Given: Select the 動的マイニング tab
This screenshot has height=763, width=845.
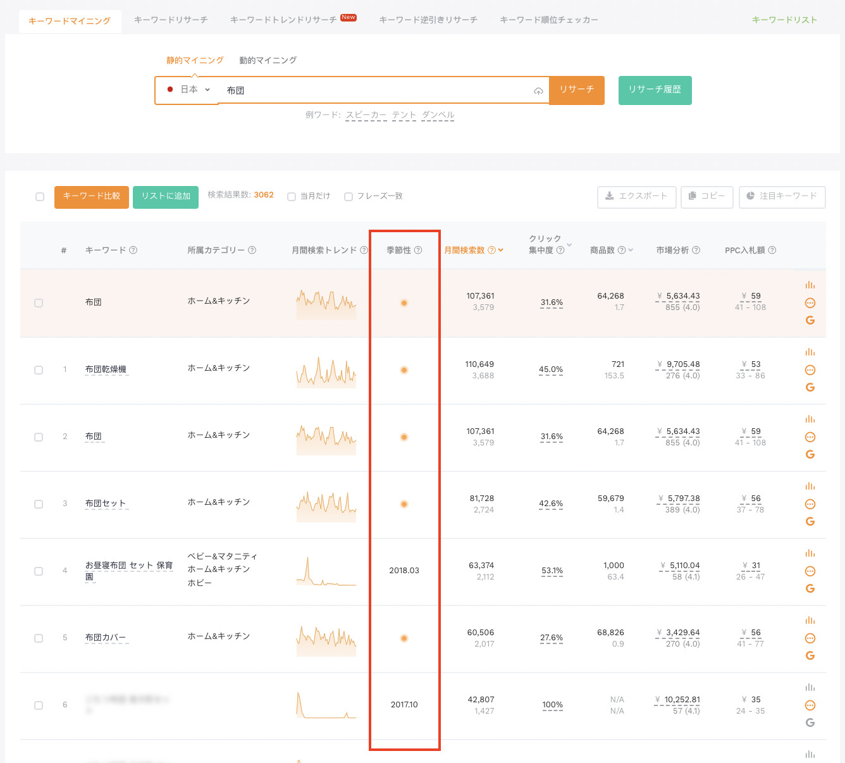Looking at the screenshot, I should pos(268,61).
